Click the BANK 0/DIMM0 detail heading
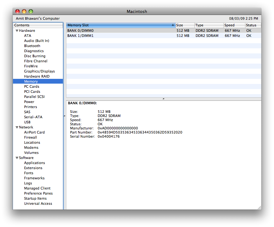This screenshot has width=274, height=227. point(82,103)
